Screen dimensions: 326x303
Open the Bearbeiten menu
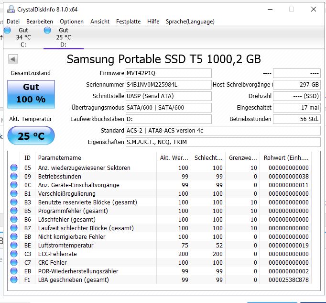tap(40, 22)
